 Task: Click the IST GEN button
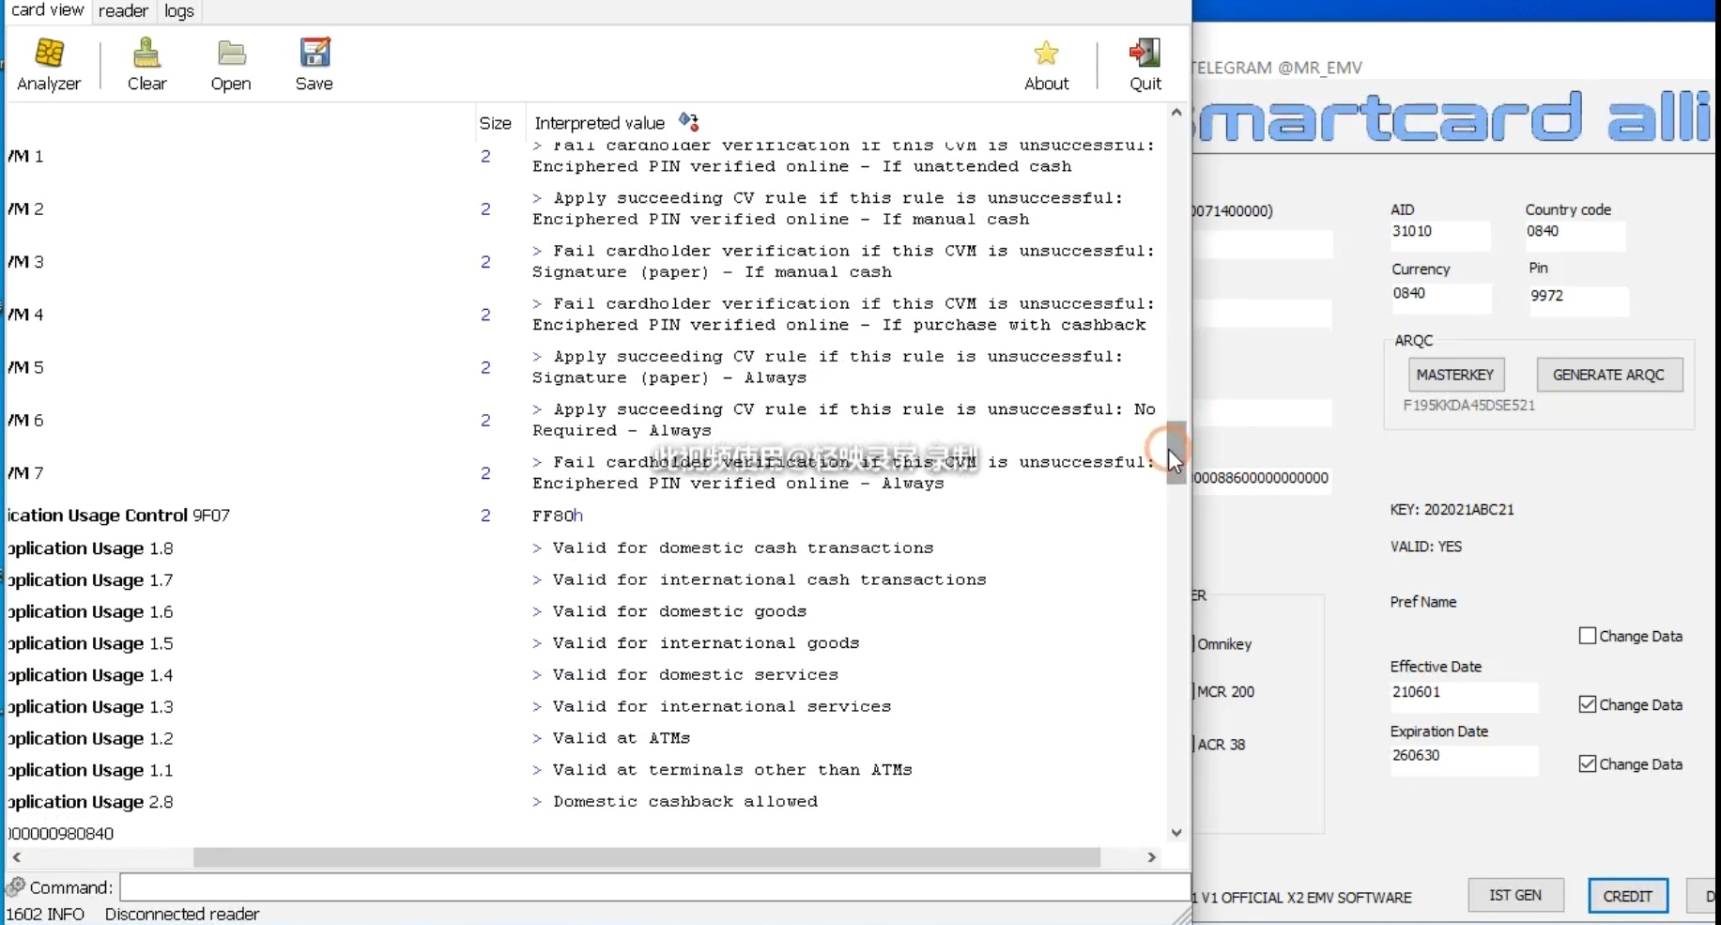pyautogui.click(x=1515, y=895)
